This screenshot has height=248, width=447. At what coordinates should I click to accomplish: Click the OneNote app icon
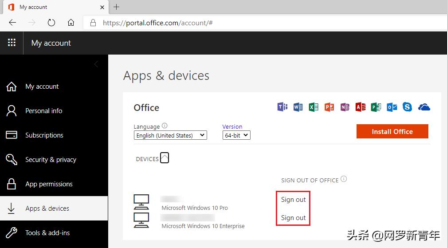click(x=345, y=107)
